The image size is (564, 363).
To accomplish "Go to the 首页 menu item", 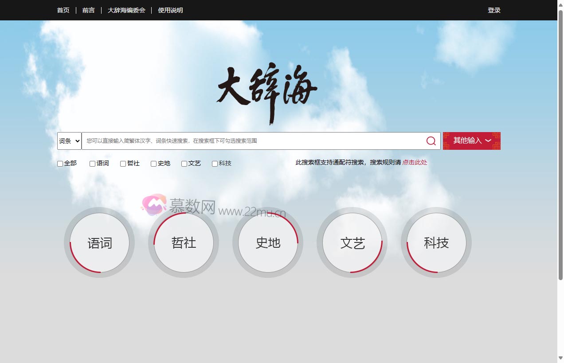I will [x=63, y=10].
